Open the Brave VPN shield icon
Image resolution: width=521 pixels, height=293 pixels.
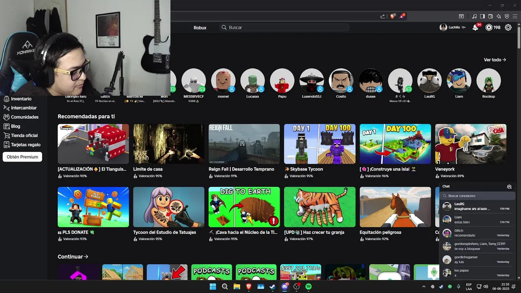point(507,16)
